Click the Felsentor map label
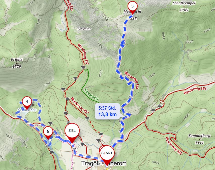Screen dimensions: 215x170 84,29
